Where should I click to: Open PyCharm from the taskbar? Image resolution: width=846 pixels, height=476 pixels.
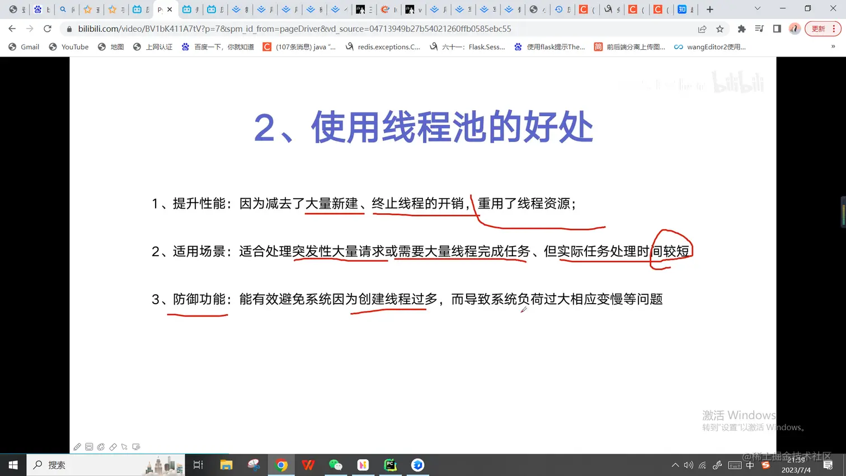[x=390, y=465]
